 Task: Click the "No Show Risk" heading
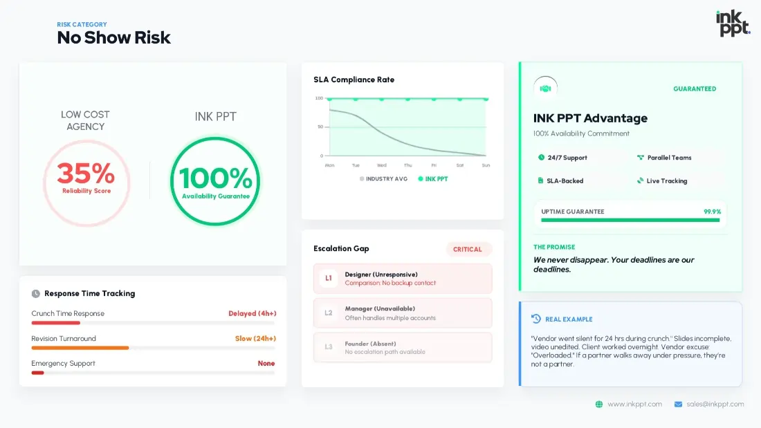pos(113,37)
